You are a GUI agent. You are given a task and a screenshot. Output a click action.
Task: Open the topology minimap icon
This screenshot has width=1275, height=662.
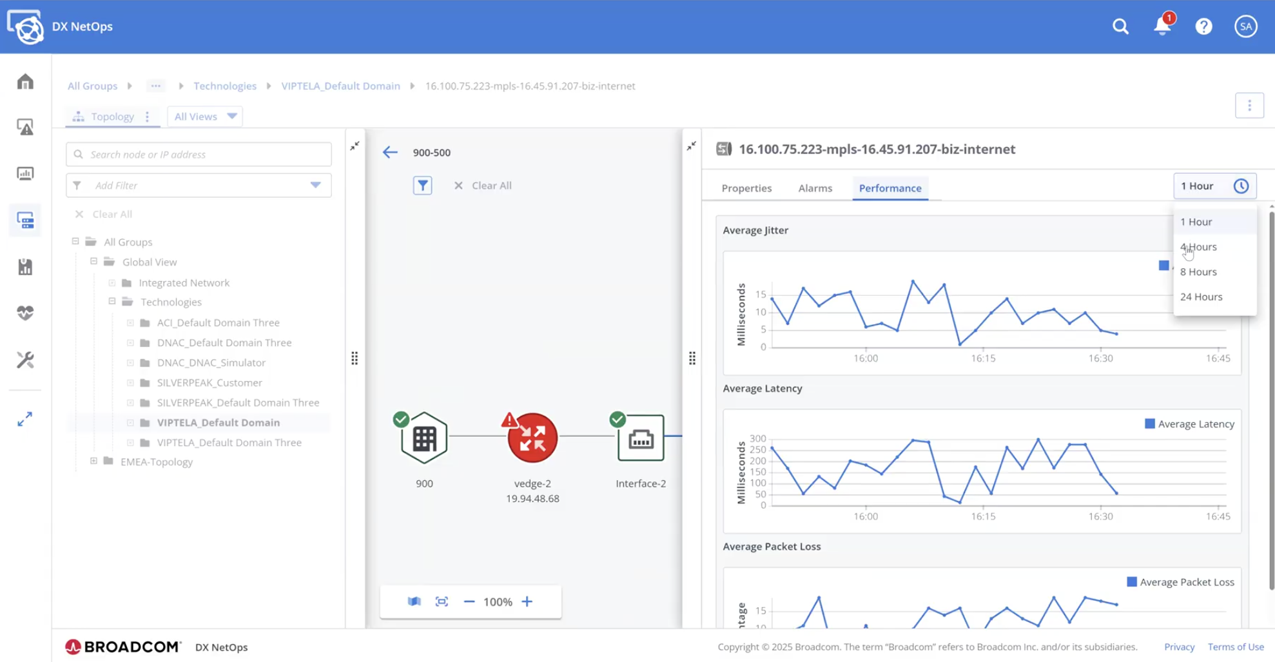point(414,601)
